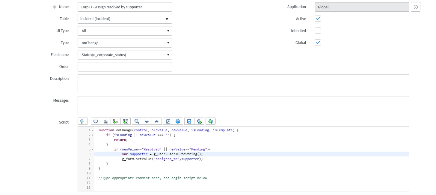This screenshot has height=195, width=436.
Task: Click script line with g_form.setValue
Action: point(162,159)
